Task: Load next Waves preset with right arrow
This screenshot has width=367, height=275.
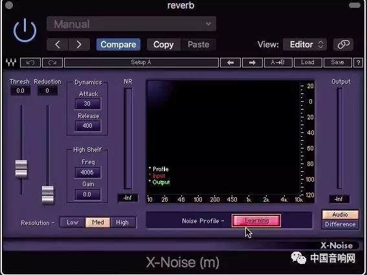Action: [252, 63]
